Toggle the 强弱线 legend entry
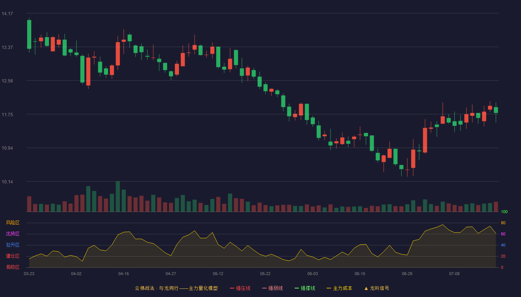The height and width of the screenshot is (297, 521). coord(272,288)
